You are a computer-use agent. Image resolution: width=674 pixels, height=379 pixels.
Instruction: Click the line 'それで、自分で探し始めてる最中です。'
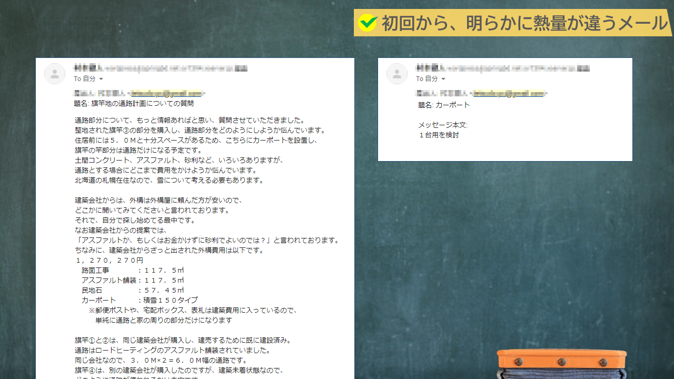[x=135, y=221]
